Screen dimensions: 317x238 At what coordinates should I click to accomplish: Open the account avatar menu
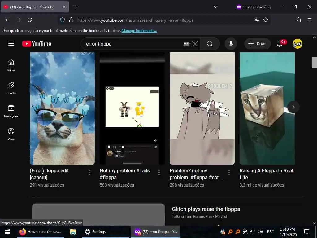[297, 44]
